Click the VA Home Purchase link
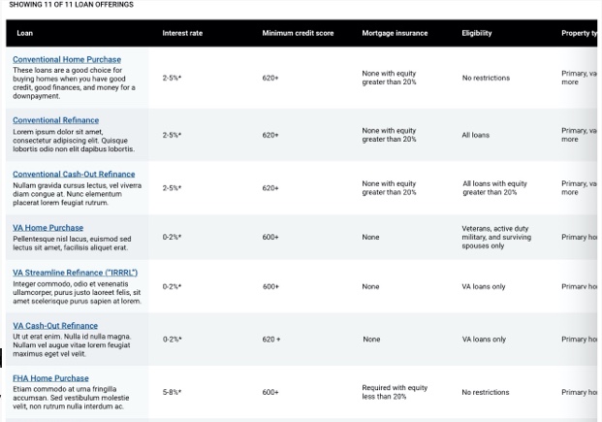 (48, 228)
